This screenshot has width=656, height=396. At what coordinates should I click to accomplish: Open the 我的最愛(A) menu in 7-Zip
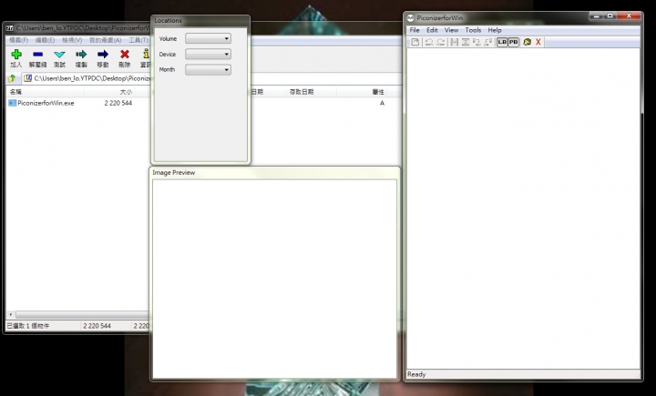click(105, 40)
